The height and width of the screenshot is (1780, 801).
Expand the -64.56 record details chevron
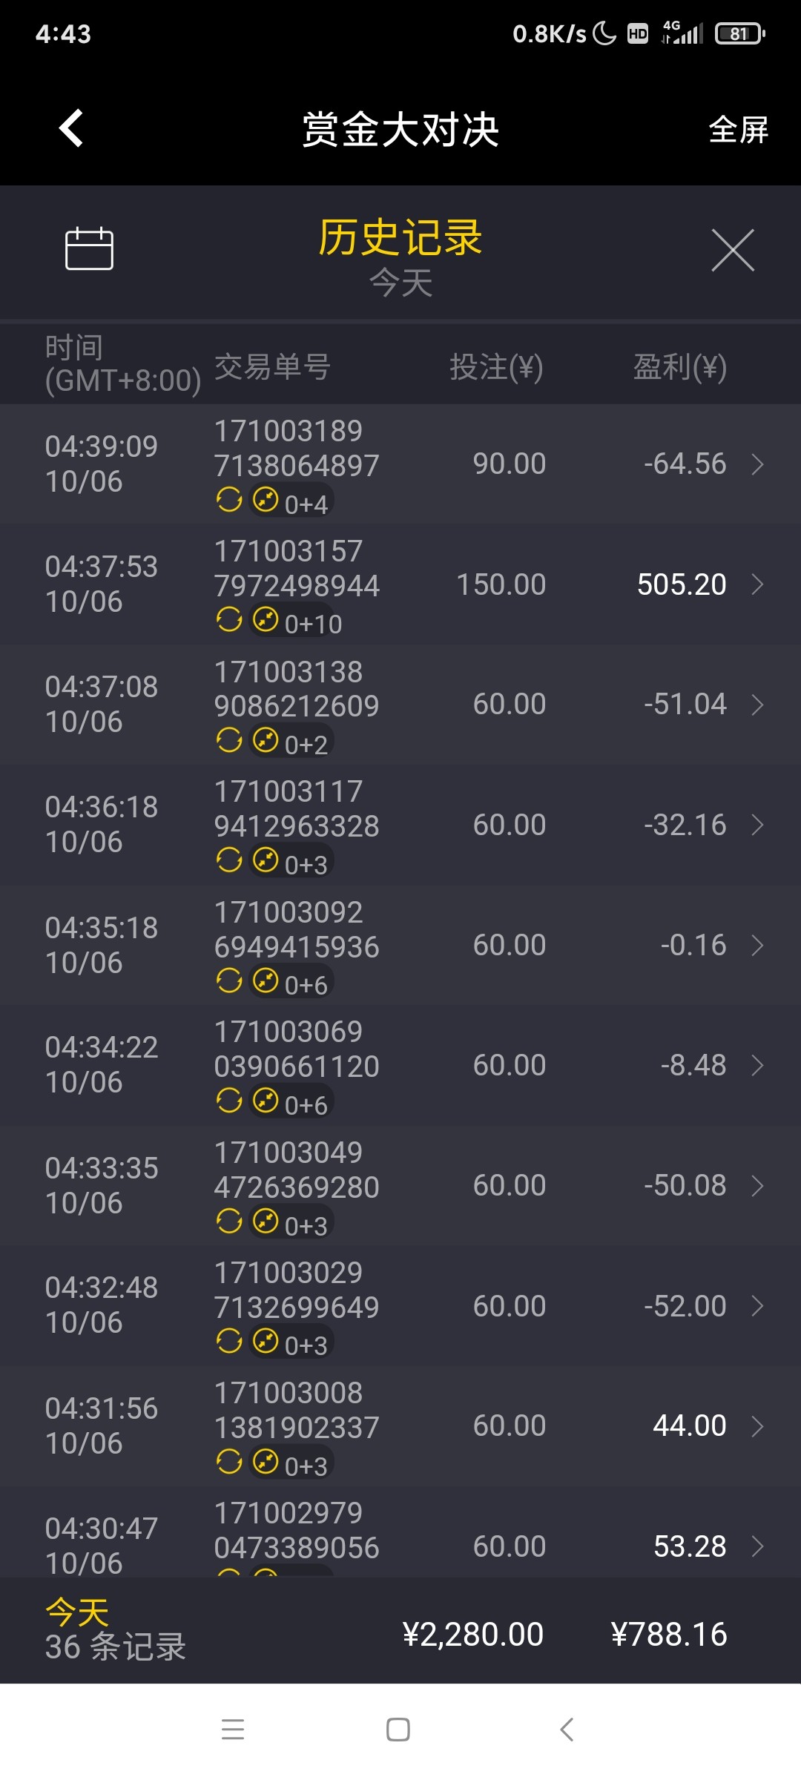757,464
